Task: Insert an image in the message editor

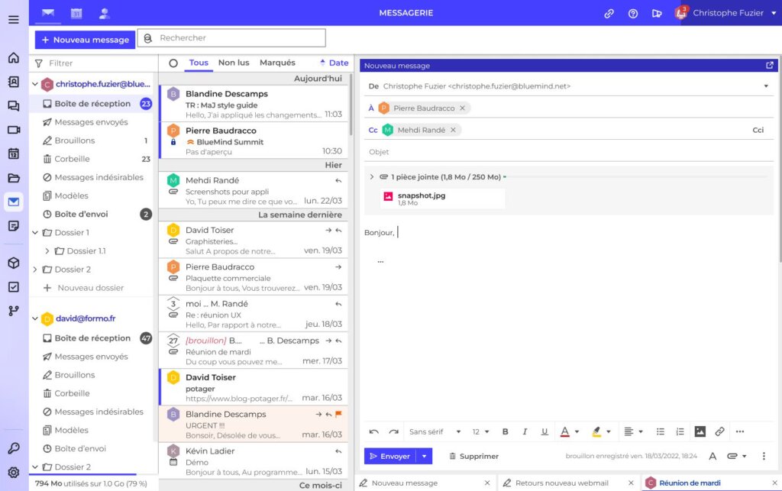Action: tap(700, 431)
